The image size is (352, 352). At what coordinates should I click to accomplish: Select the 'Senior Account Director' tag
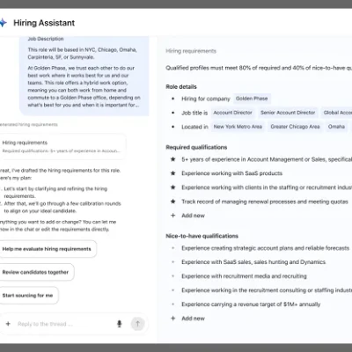click(288, 113)
